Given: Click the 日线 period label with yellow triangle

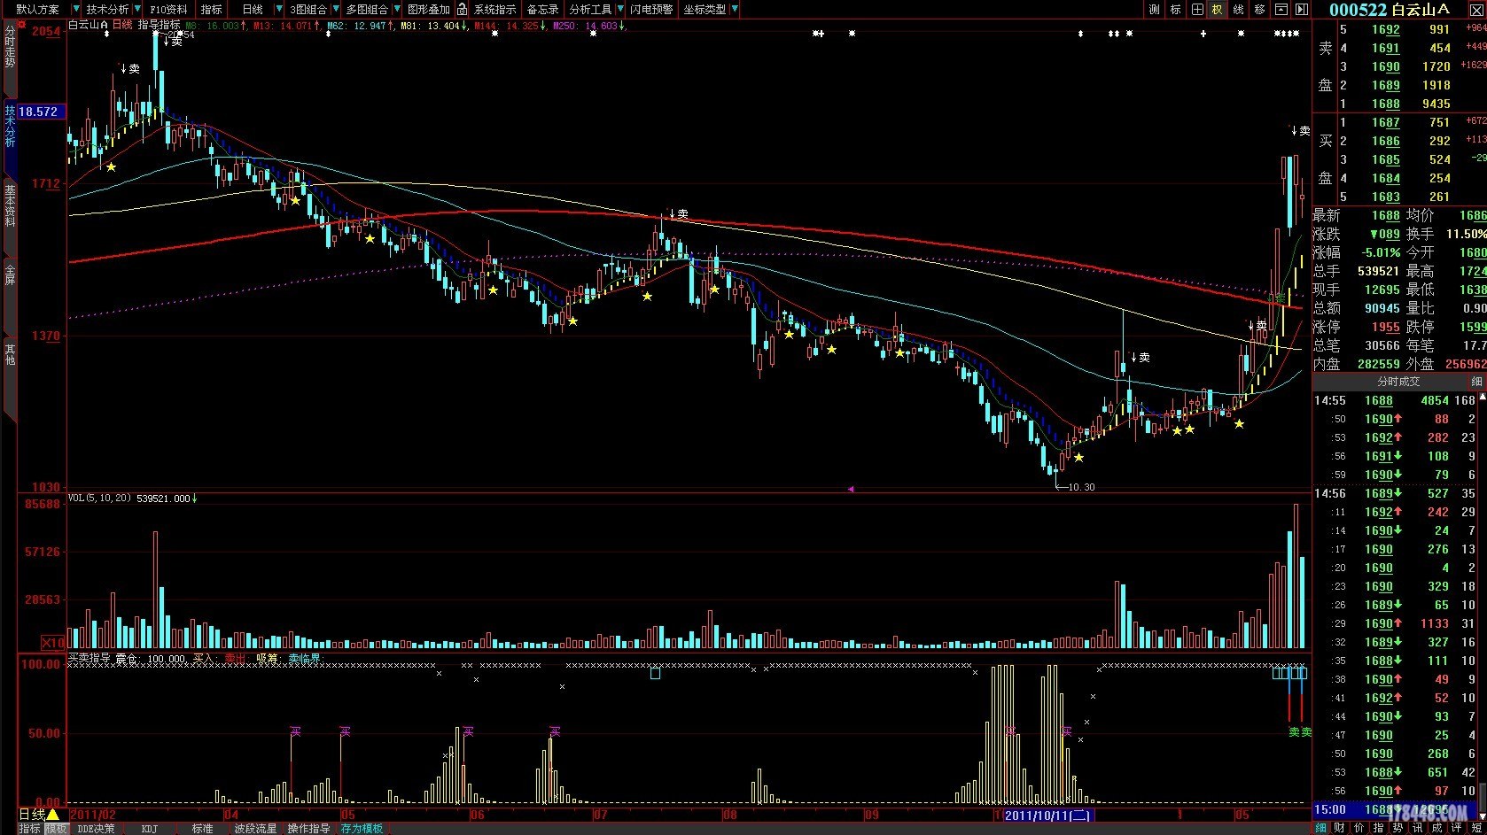Looking at the screenshot, I should 39,814.
